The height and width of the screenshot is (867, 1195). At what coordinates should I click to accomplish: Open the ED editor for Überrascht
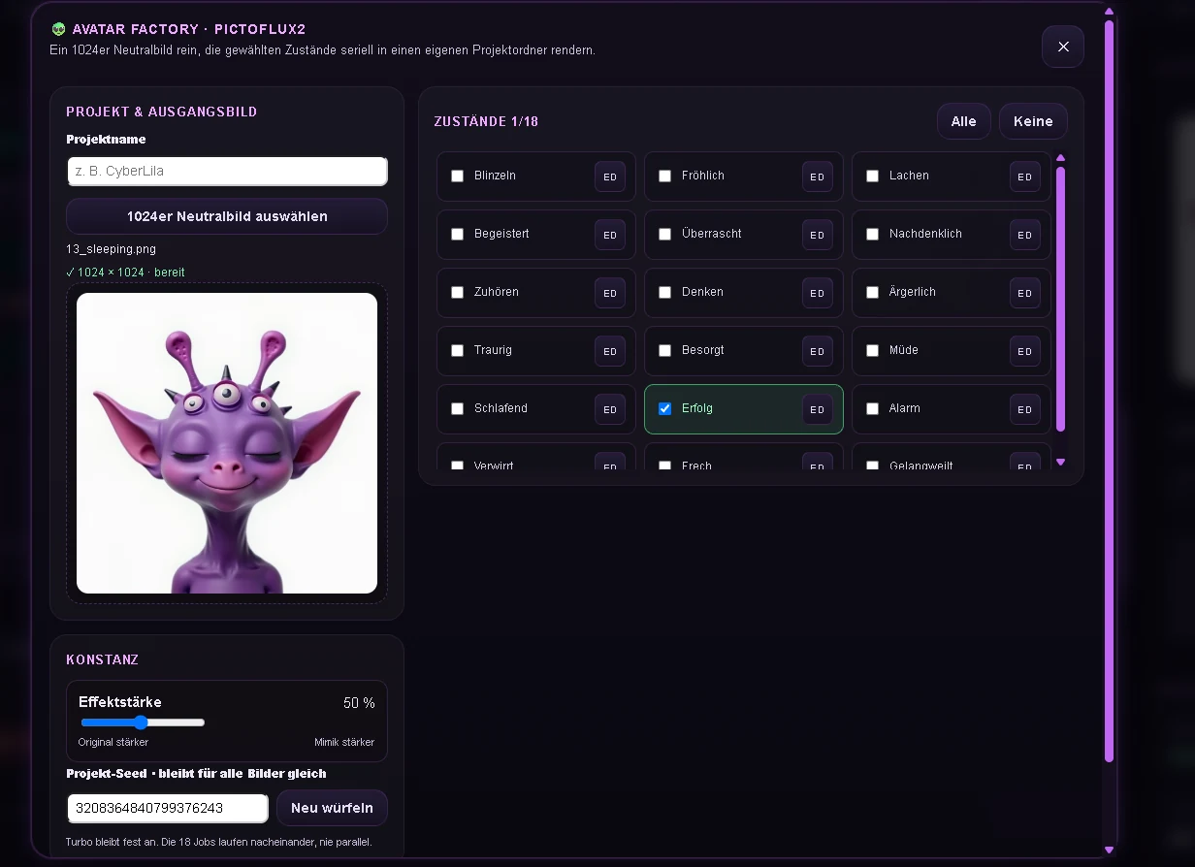[x=818, y=235]
